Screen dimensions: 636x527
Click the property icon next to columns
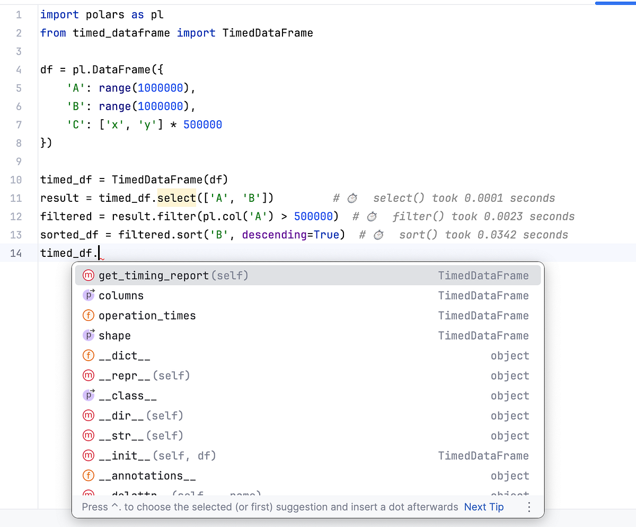(88, 295)
